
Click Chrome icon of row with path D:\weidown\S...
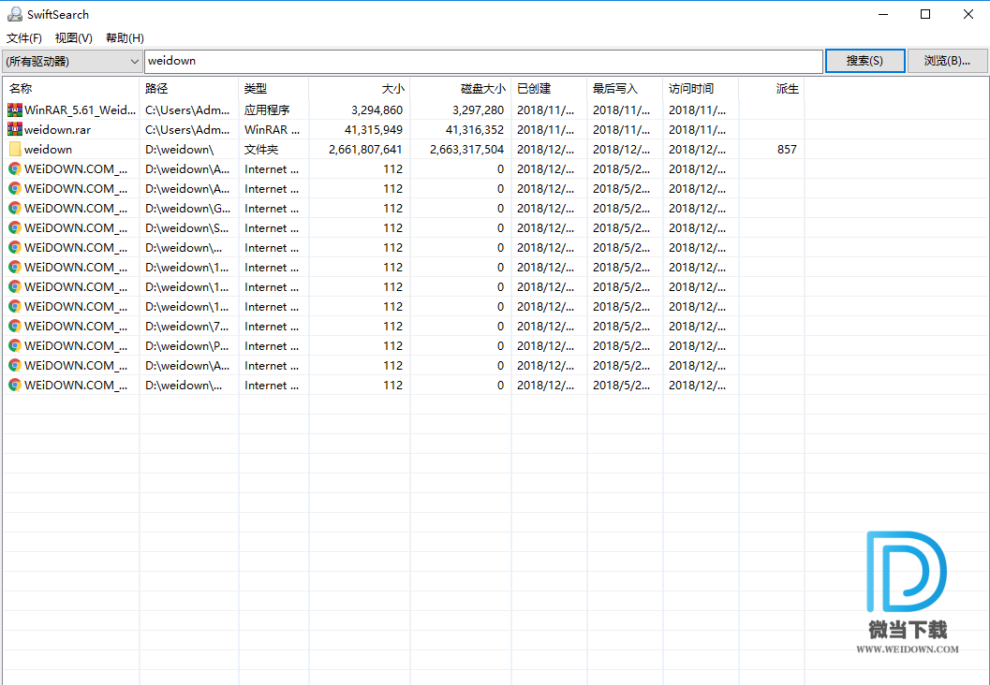tap(15, 227)
